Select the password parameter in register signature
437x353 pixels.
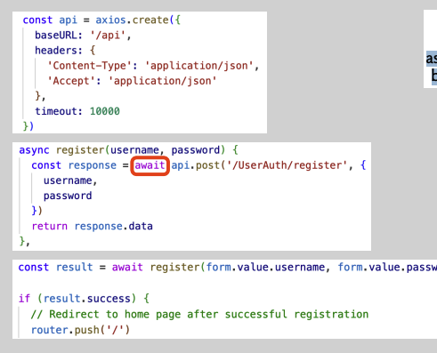pos(196,150)
